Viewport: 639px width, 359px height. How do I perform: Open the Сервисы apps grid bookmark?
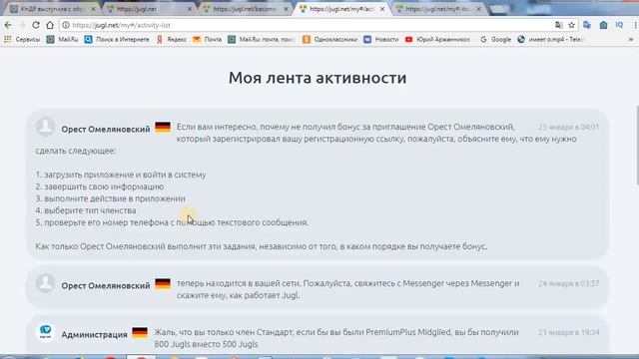click(x=22, y=40)
